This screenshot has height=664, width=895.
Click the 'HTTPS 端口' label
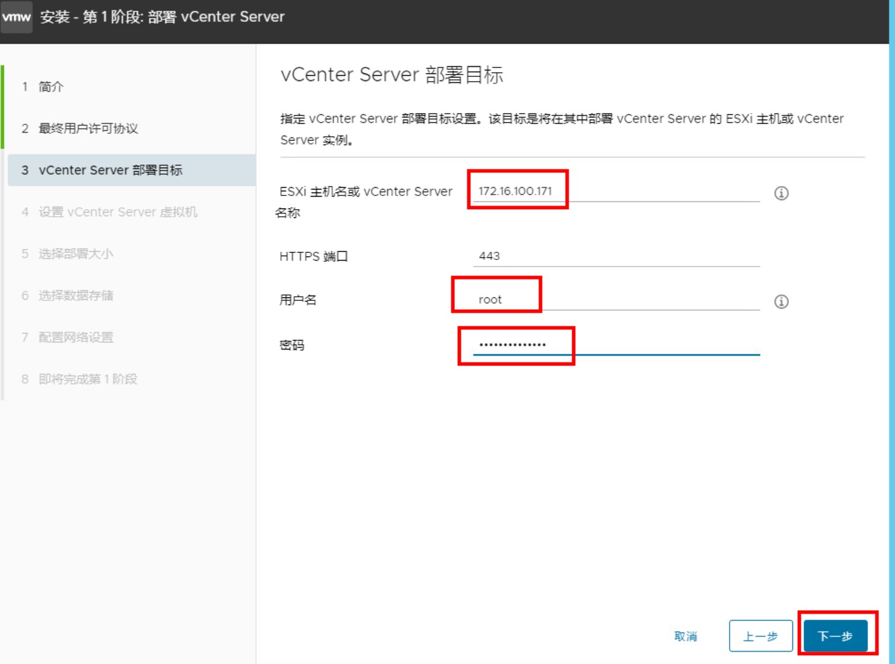pos(313,256)
